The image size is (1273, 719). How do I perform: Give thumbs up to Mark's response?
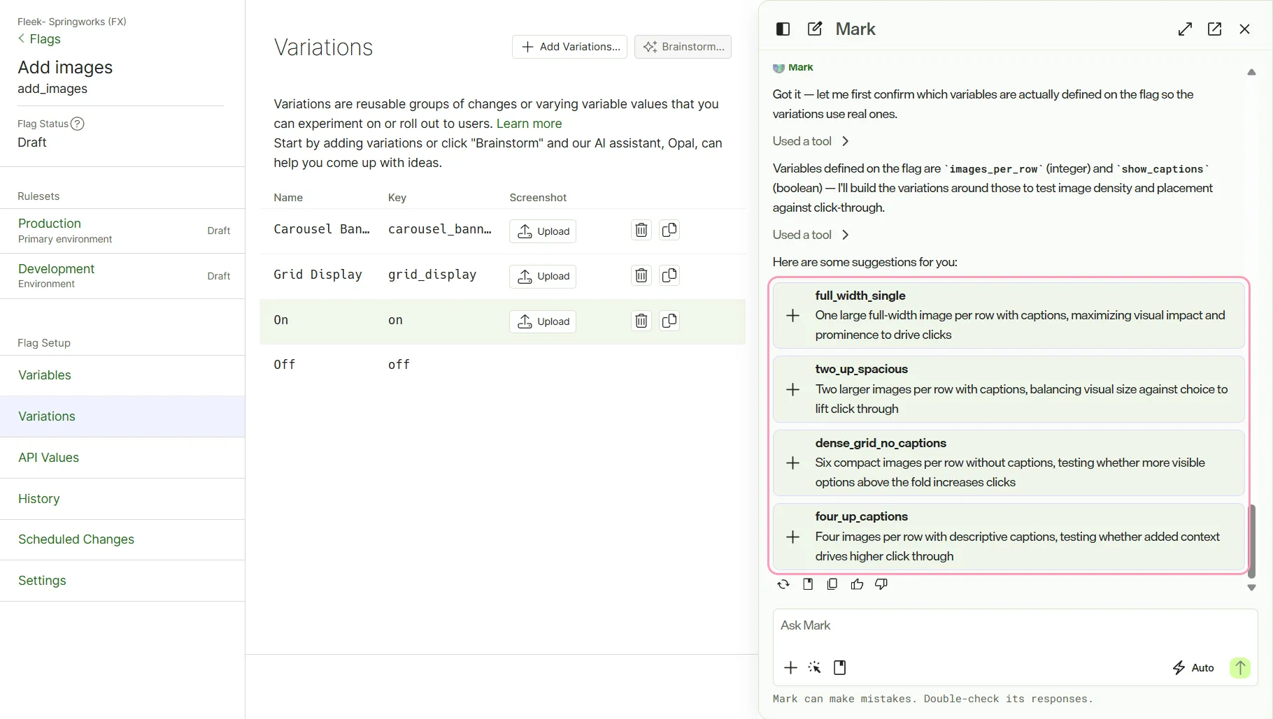coord(857,584)
